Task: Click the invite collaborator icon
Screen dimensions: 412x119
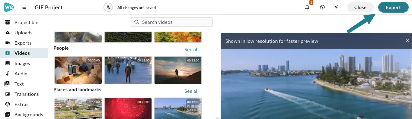Action: (x=108, y=8)
